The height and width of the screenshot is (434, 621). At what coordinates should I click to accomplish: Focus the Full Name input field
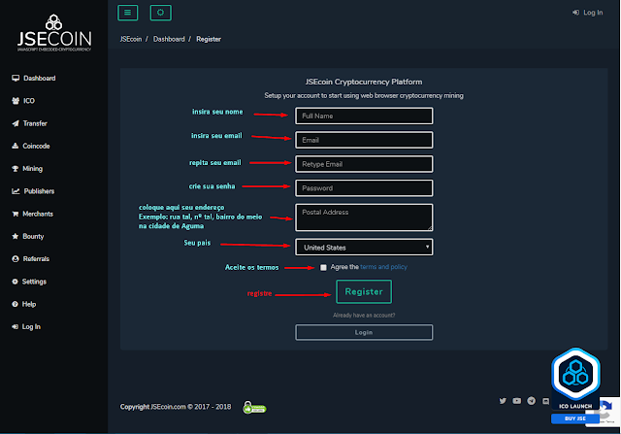tap(364, 116)
